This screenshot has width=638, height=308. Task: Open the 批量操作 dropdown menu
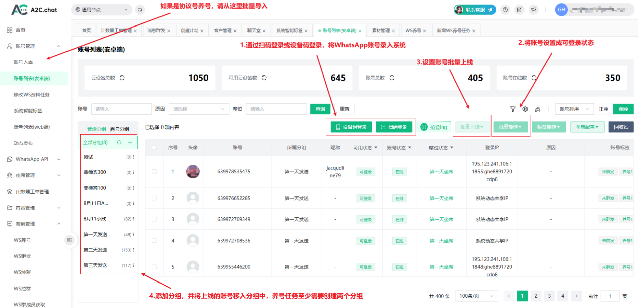(x=510, y=127)
